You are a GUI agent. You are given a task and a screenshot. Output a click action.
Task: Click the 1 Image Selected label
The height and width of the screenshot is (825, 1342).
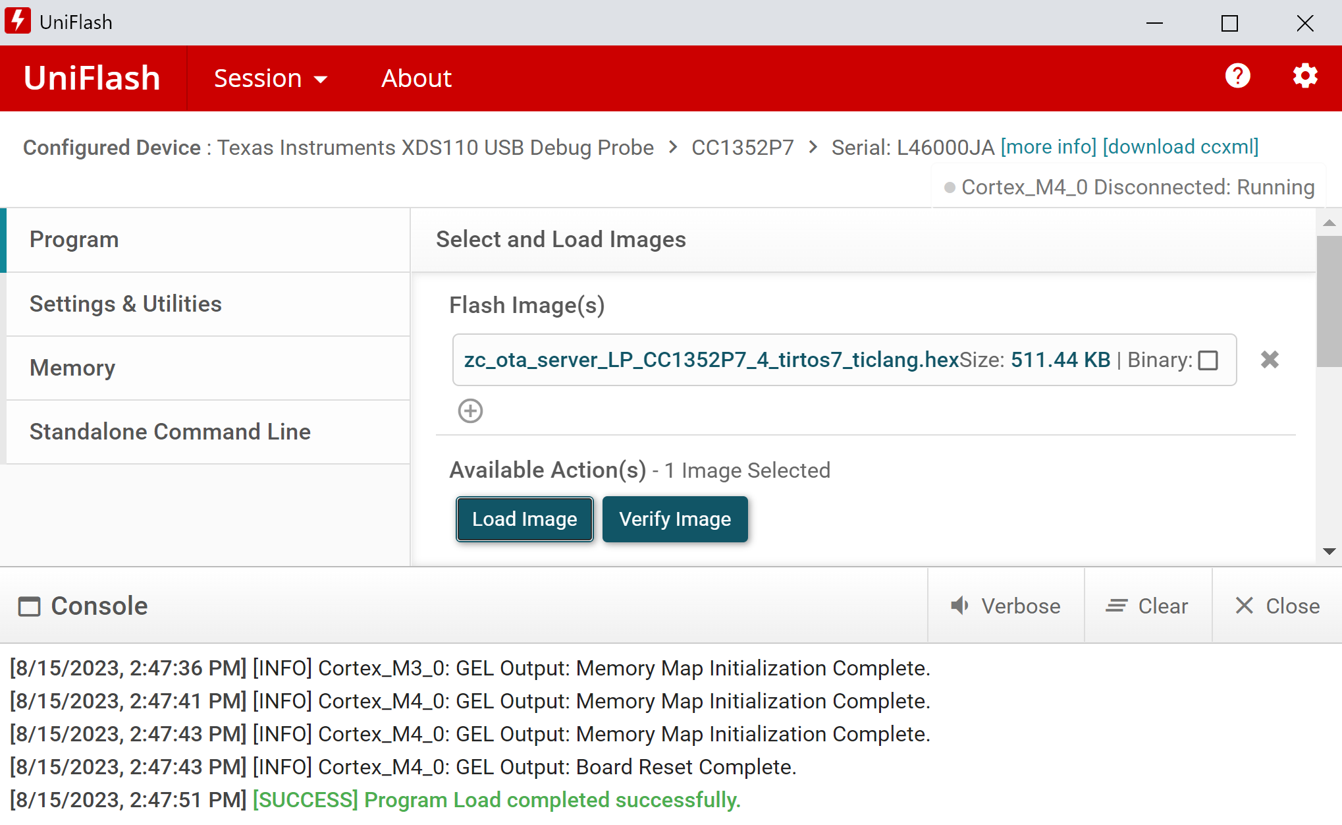pyautogui.click(x=747, y=470)
